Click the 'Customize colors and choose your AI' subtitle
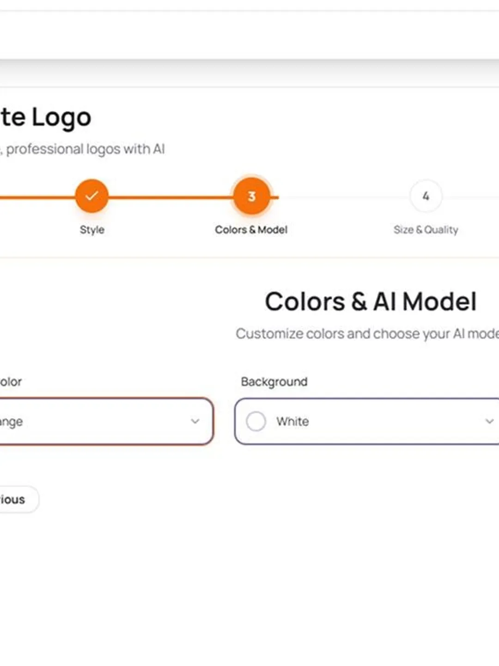Viewport: 499px width, 666px height. click(367, 333)
